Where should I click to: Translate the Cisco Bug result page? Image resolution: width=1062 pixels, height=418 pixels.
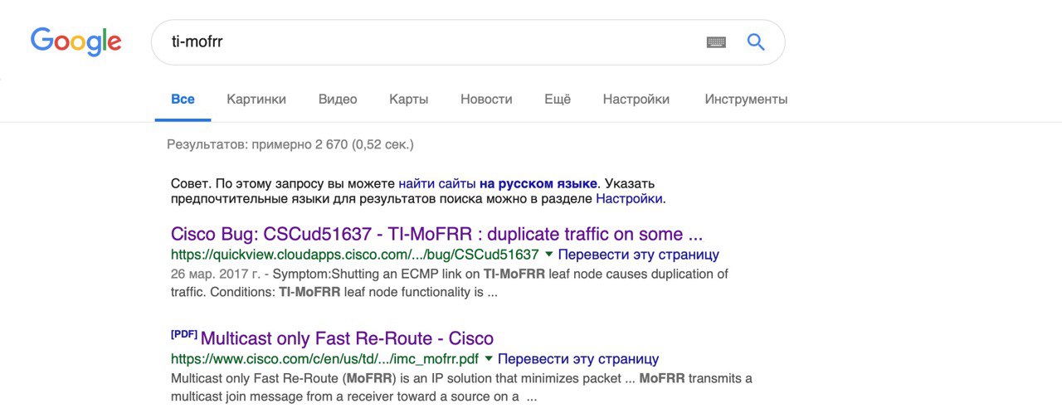coord(638,255)
